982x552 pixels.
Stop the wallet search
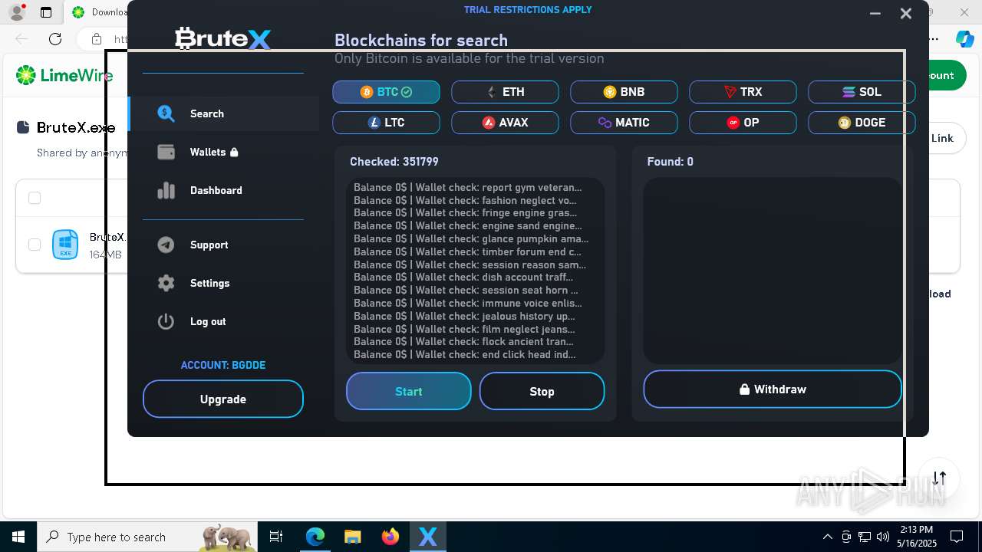tap(542, 391)
